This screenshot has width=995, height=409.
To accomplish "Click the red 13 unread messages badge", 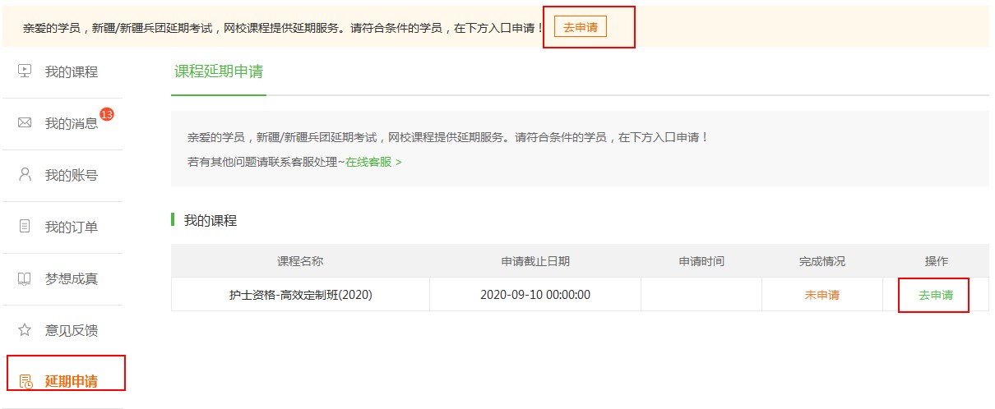I will point(106,113).
